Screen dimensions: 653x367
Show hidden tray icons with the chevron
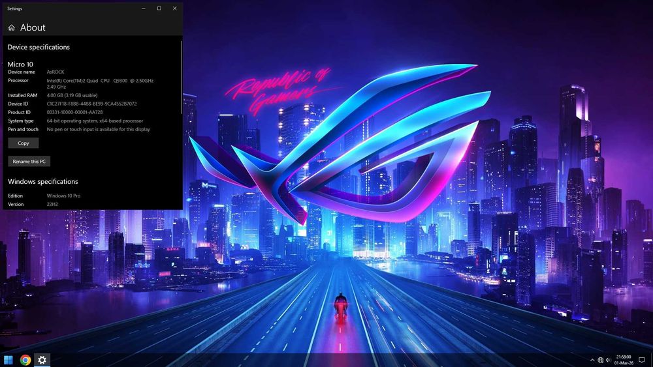592,360
